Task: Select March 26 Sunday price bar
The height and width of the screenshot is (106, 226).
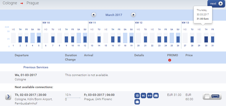Action: tap(178, 39)
